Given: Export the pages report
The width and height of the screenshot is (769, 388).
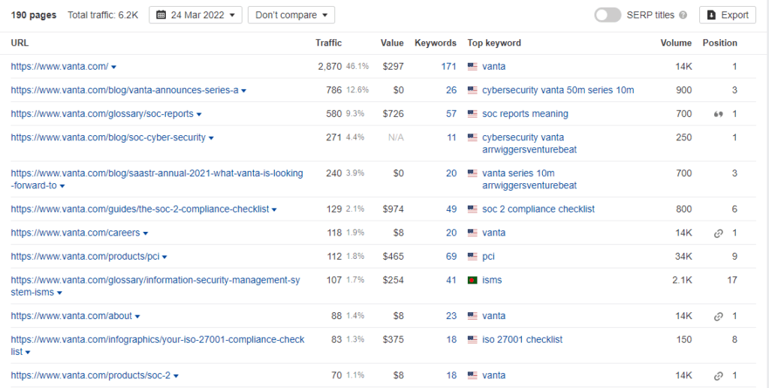Looking at the screenshot, I should (x=728, y=15).
